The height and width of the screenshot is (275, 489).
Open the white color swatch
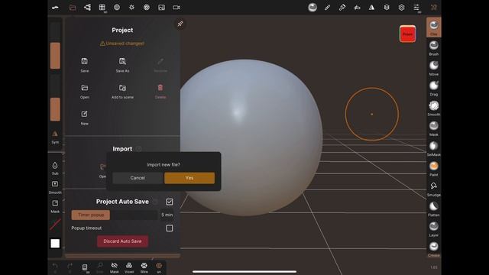tap(55, 244)
